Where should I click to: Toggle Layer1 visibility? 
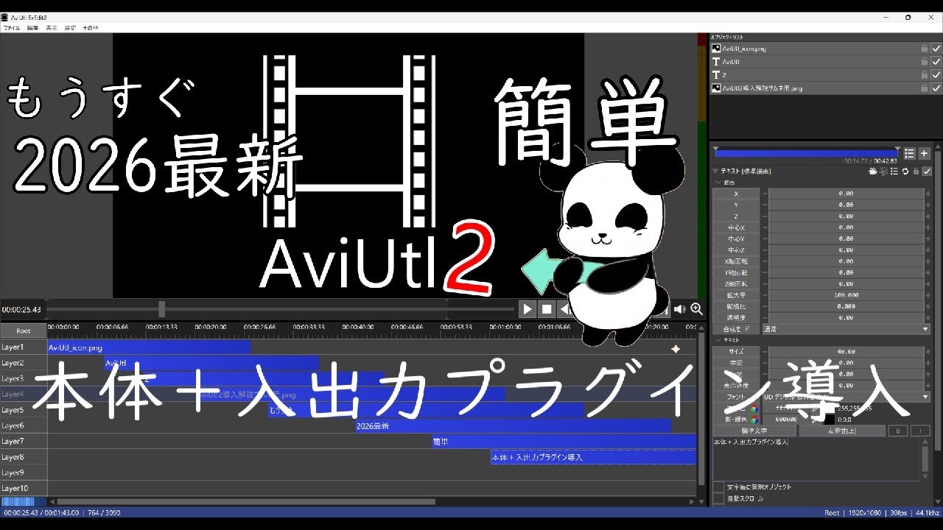coord(24,347)
